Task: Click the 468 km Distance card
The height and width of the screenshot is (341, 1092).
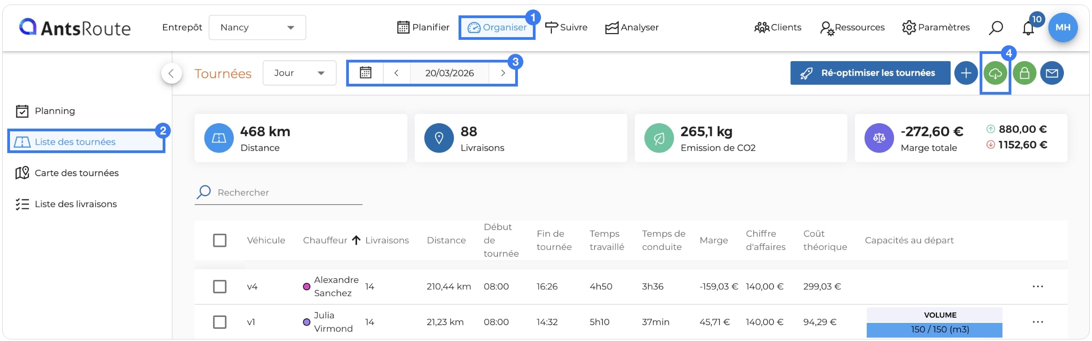Action: point(301,138)
